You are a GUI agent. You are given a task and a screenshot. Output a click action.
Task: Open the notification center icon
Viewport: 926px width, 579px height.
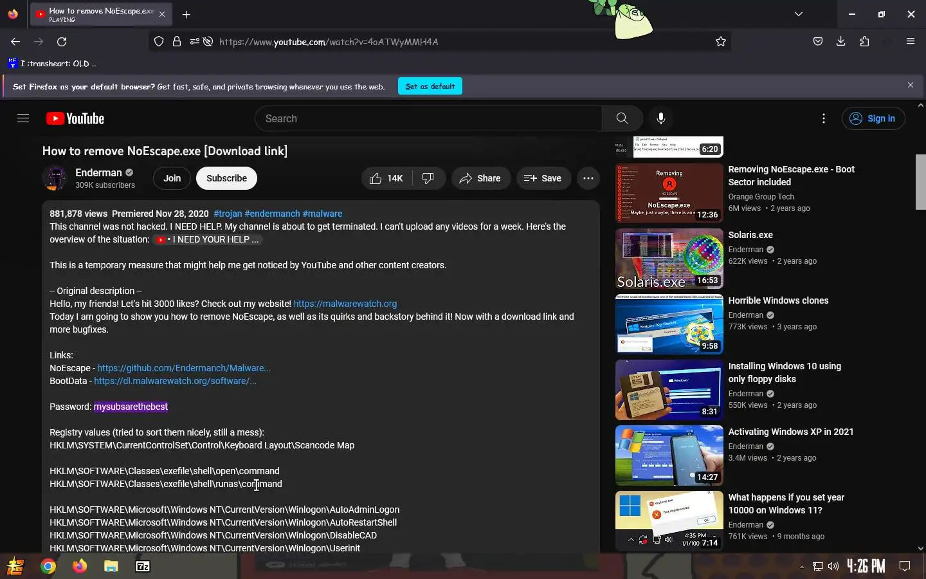pos(905,566)
